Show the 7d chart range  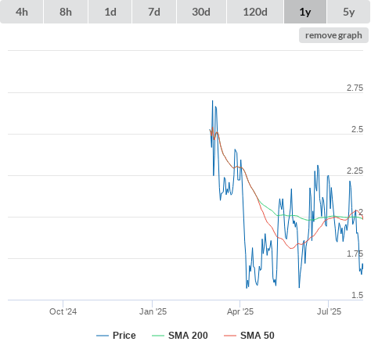pos(154,12)
